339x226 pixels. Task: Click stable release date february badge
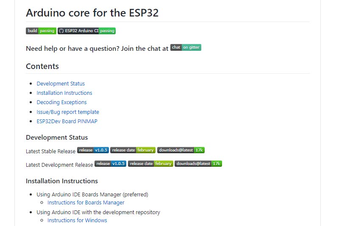click(x=133, y=150)
